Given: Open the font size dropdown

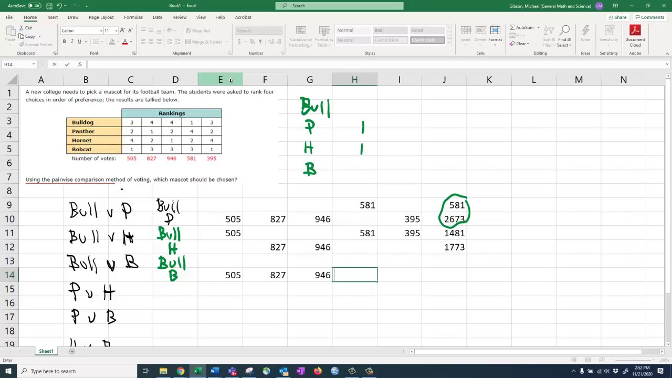Looking at the screenshot, I should coord(116,30).
